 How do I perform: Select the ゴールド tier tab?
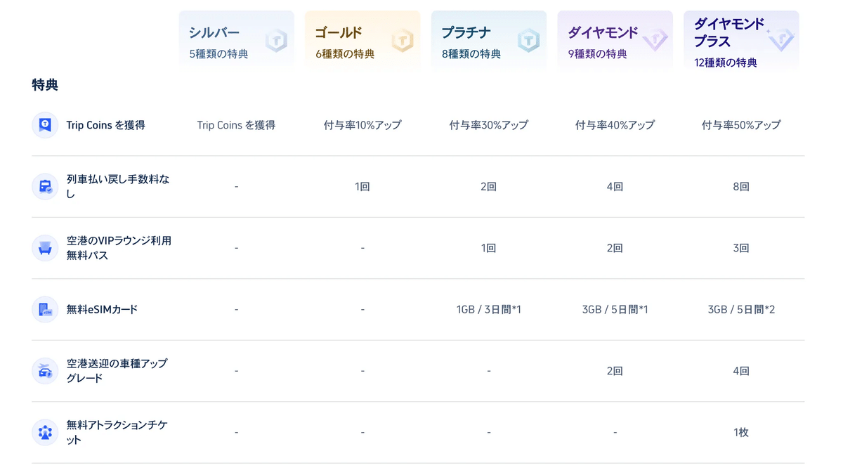coord(362,41)
